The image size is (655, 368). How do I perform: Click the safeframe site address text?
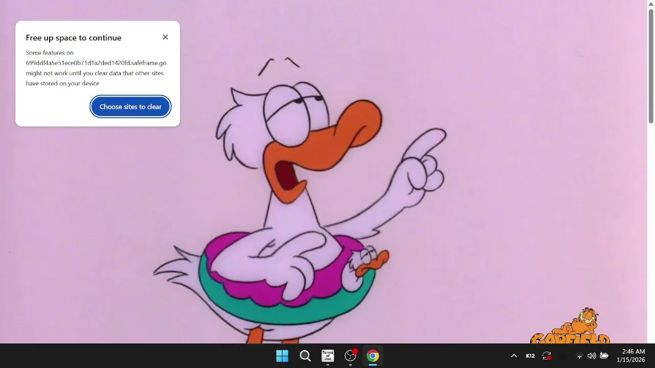pos(96,63)
